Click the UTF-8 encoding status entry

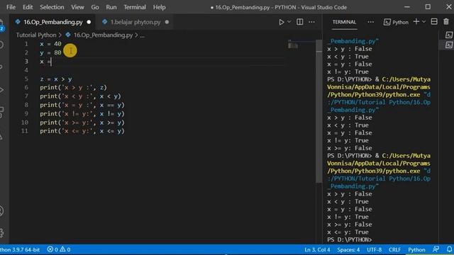pyautogui.click(x=374, y=249)
